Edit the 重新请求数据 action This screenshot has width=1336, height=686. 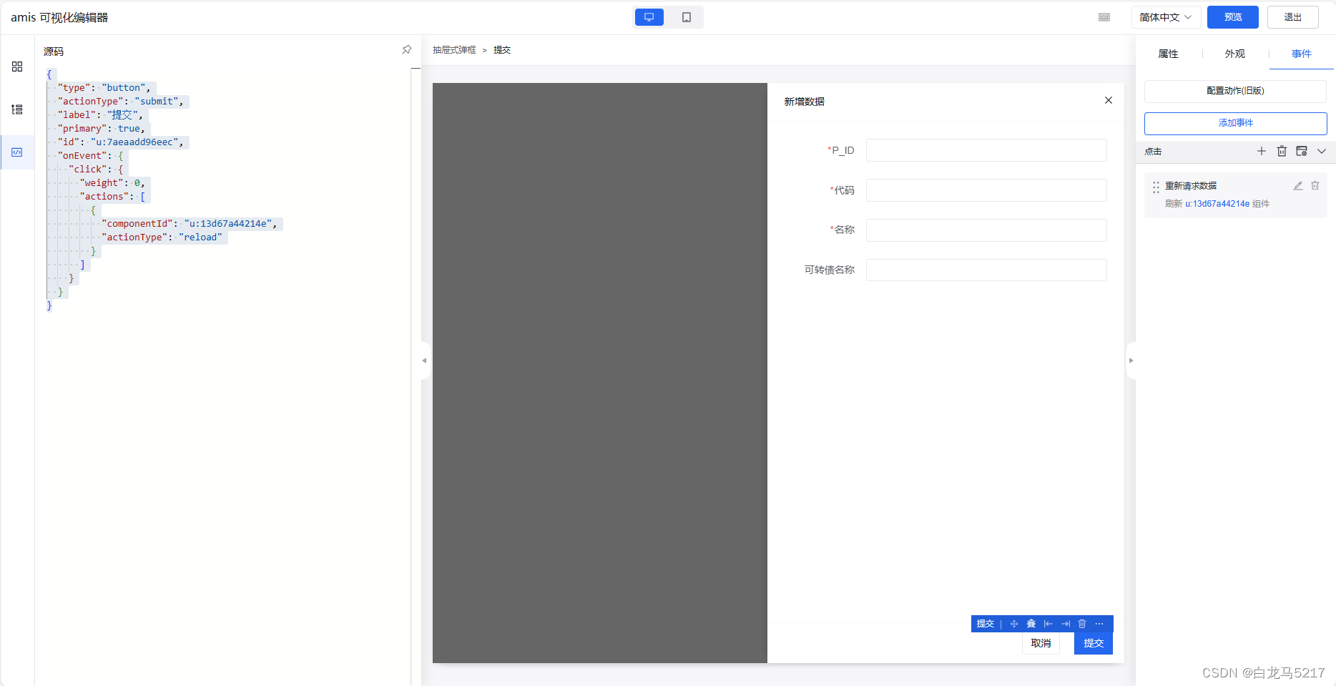[1297, 186]
